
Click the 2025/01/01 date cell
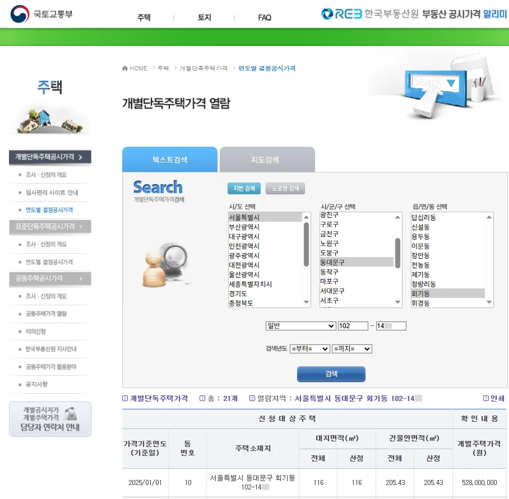(x=145, y=482)
